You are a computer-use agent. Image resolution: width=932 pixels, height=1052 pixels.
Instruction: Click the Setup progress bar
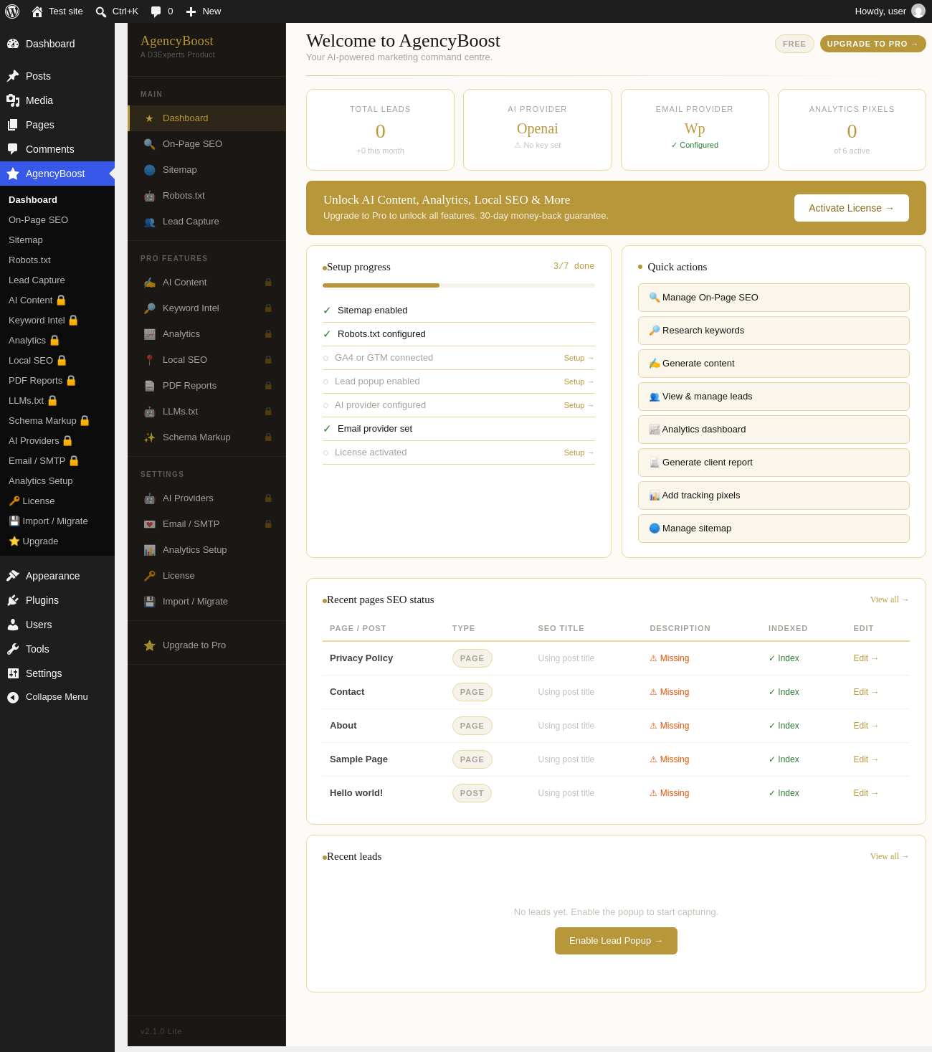pos(459,285)
